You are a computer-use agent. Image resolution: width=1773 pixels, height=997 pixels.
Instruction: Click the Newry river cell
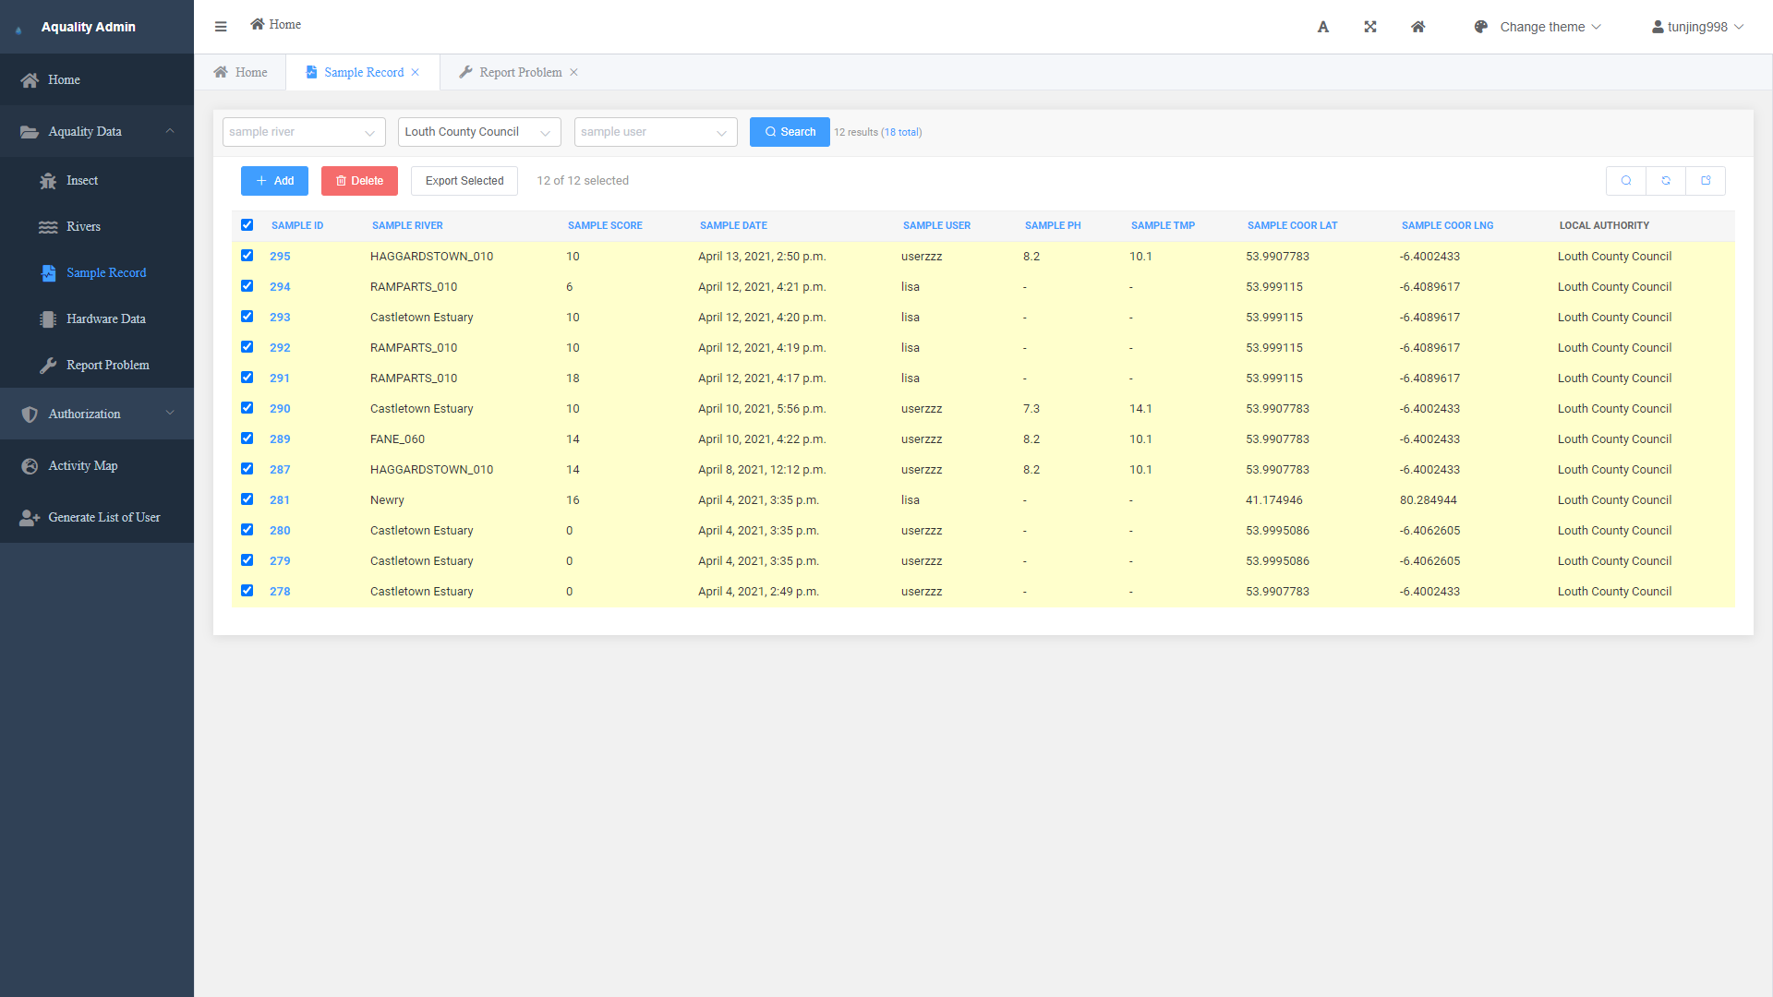387,500
